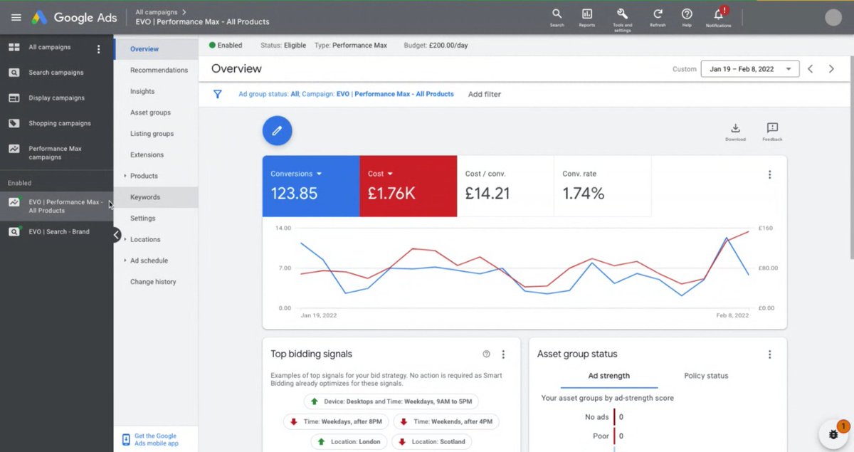Open Notifications
Viewport: 854px width, 452px height.
click(x=718, y=14)
